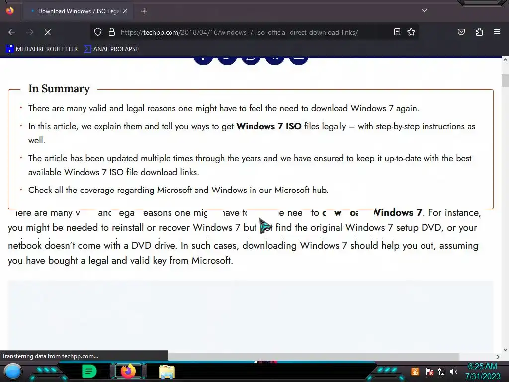The height and width of the screenshot is (382, 509).
Task: Open a new tab with plus button
Action: click(144, 11)
